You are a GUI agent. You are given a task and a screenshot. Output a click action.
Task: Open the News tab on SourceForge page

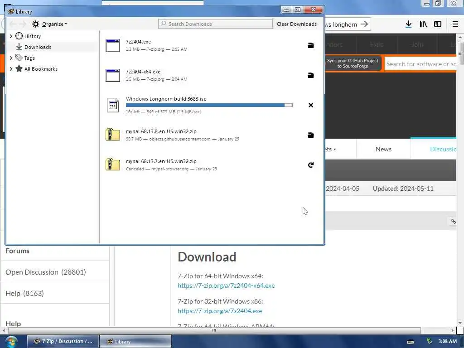(383, 149)
